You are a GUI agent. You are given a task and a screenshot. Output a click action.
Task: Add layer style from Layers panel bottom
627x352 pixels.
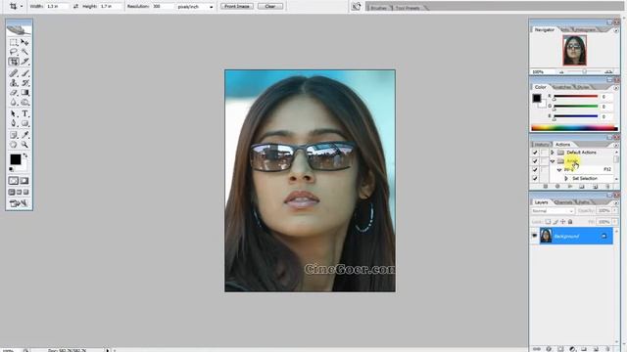[x=549, y=349]
